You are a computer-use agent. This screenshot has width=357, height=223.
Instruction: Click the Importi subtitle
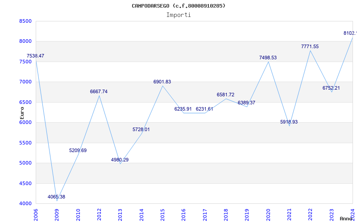[x=178, y=15]
